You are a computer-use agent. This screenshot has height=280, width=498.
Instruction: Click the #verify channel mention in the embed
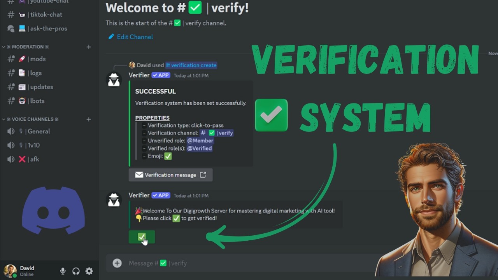[217, 133]
